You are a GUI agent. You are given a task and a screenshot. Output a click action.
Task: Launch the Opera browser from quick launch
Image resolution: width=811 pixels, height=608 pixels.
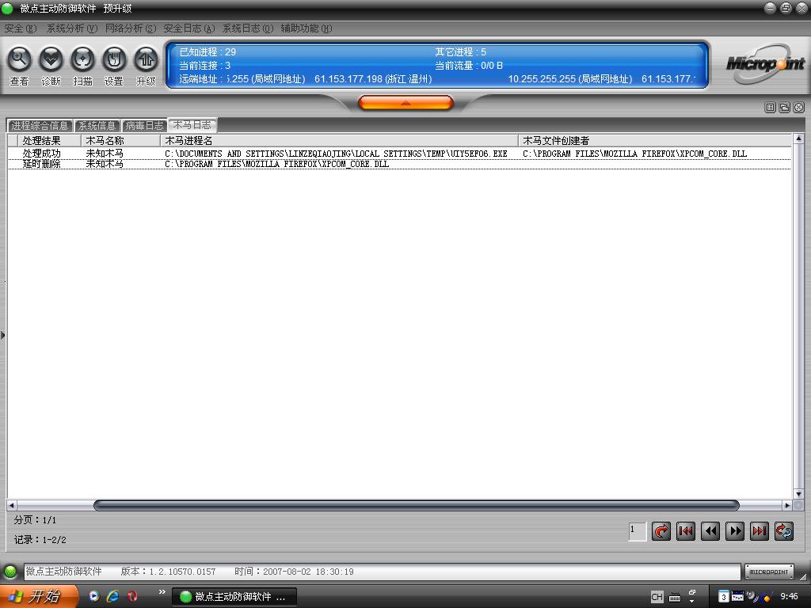coord(132,596)
